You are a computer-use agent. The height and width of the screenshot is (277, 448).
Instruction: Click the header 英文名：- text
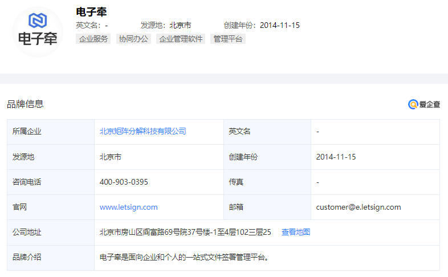point(92,25)
